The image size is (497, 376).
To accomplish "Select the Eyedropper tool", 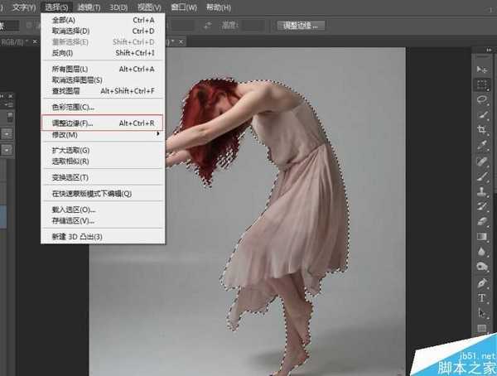I will click(482, 145).
